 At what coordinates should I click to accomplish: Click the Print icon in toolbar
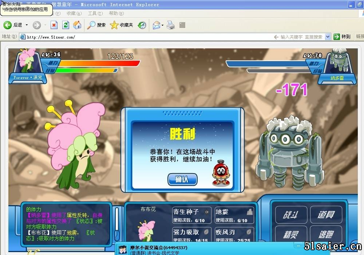click(171, 25)
